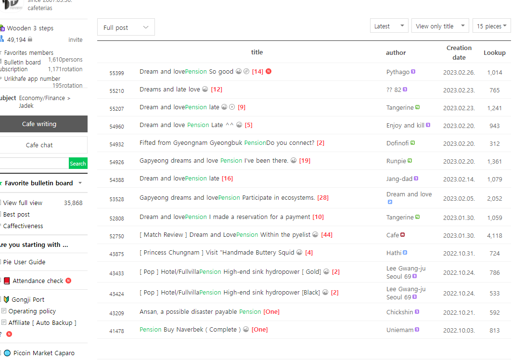Image resolution: width=525 pixels, height=360 pixels.
Task: Click the attachment link icon on post 55399
Action: (246, 71)
